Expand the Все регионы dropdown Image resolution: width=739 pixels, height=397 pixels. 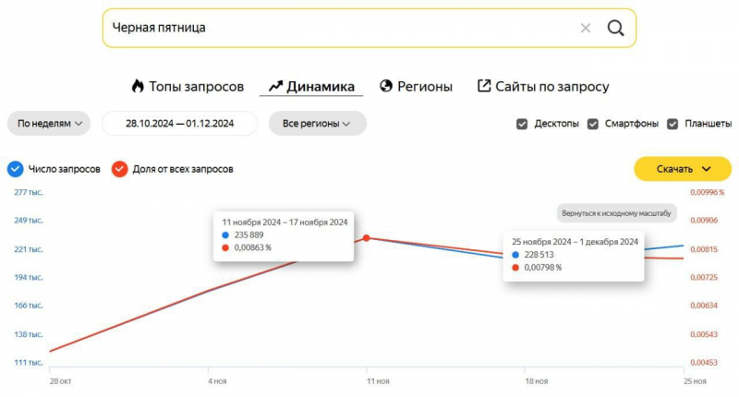[x=317, y=124]
